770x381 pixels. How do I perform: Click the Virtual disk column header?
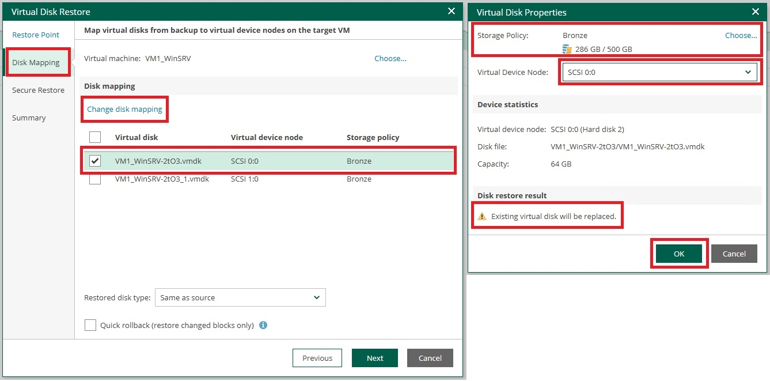(136, 137)
